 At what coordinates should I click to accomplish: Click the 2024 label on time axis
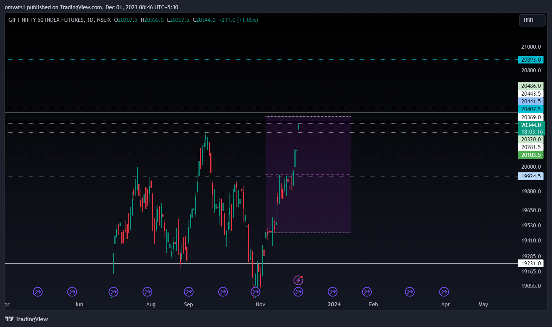tap(334, 304)
